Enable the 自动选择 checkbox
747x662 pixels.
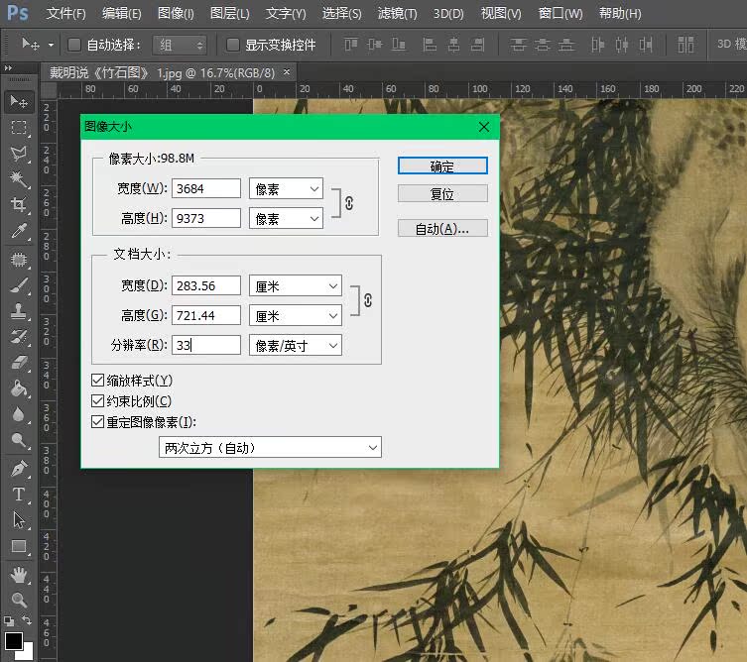coord(74,45)
